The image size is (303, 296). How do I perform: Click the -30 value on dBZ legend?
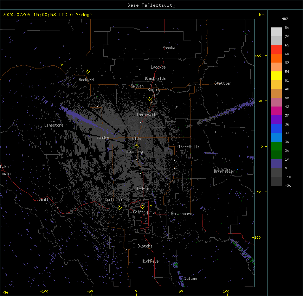click(x=288, y=186)
